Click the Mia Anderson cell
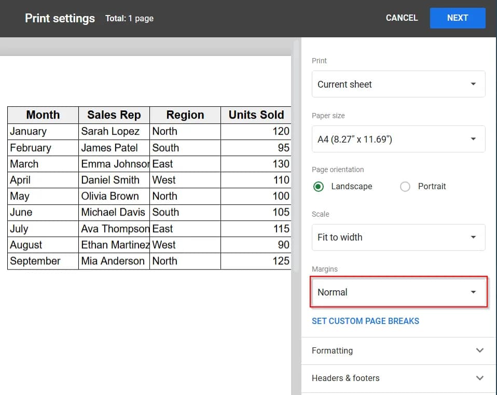Screen dimensions: 497x395 114,261
